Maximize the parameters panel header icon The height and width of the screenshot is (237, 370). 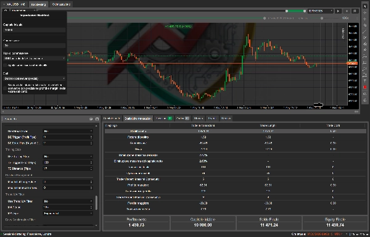(97, 118)
